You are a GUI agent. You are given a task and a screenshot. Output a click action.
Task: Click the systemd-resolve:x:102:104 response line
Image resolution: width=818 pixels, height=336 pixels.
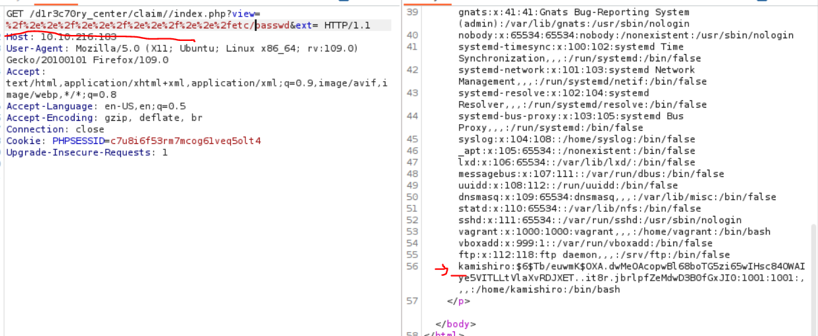tap(553, 93)
